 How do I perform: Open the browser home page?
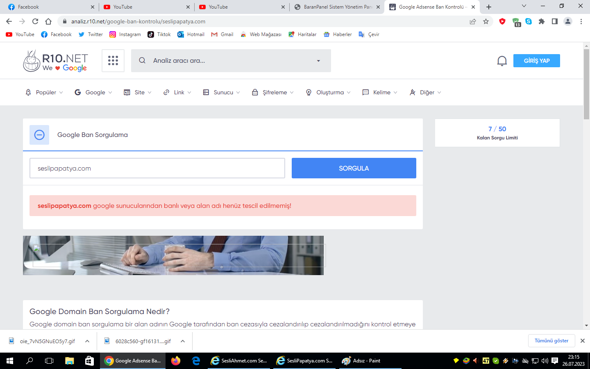click(x=48, y=21)
